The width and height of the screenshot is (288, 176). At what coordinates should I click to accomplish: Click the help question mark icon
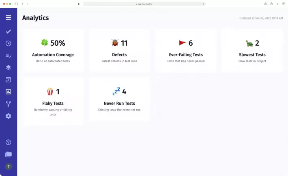[x=8, y=142]
